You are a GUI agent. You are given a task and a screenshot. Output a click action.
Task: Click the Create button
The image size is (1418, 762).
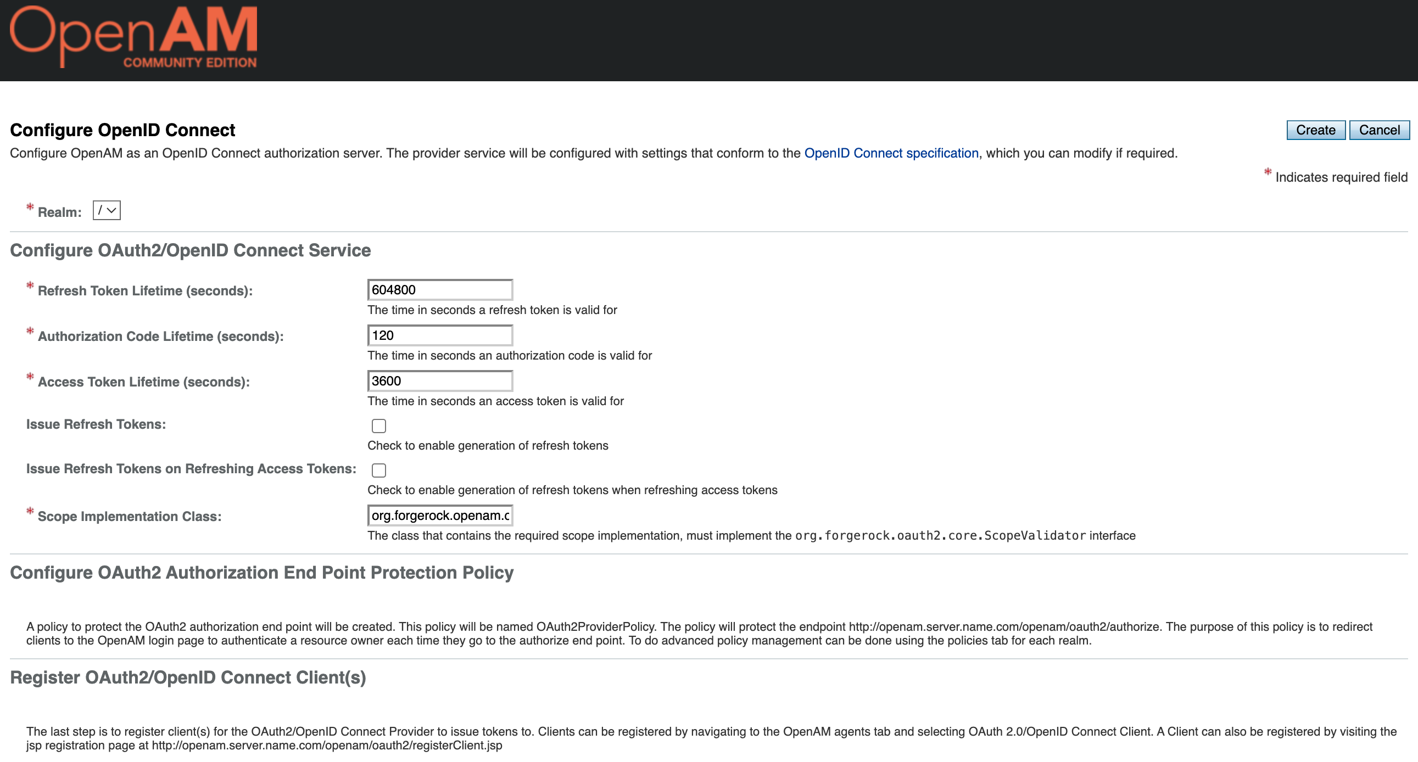pyautogui.click(x=1316, y=130)
